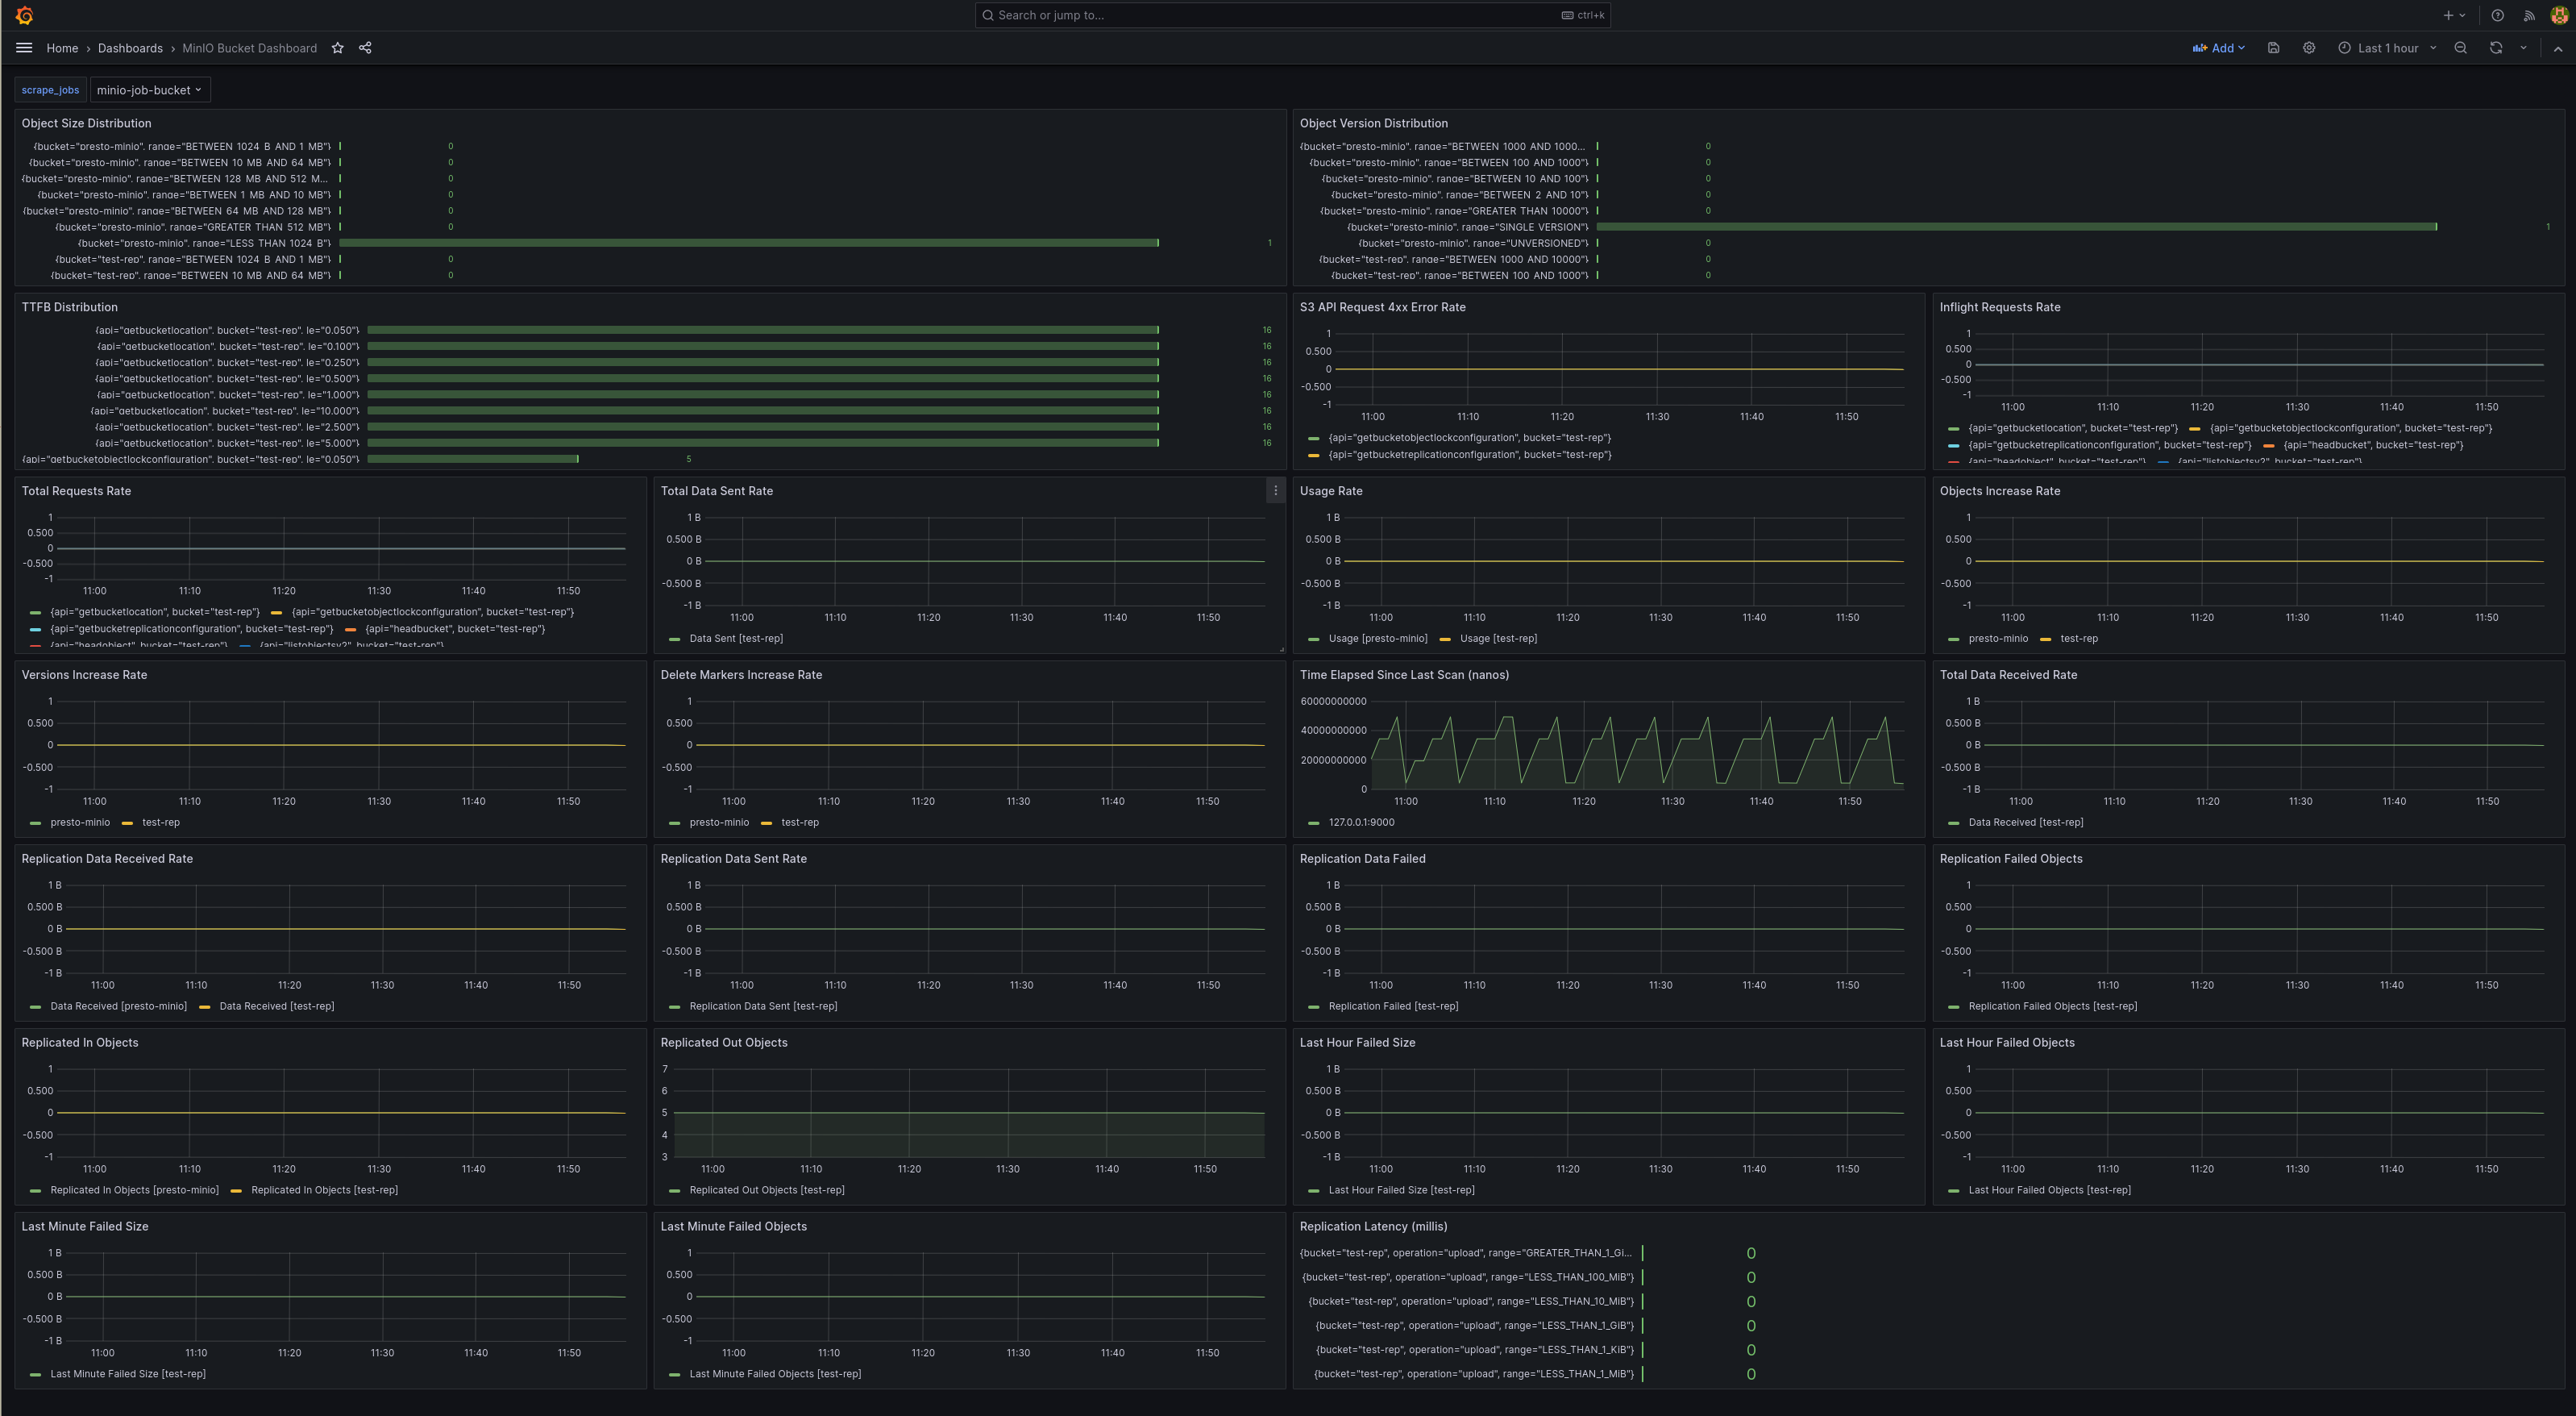
Task: Click the Grafana logo home icon
Action: (x=24, y=15)
